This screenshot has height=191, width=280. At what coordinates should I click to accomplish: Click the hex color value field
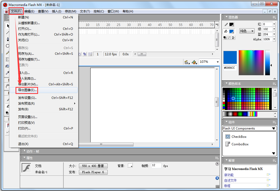[230, 68]
